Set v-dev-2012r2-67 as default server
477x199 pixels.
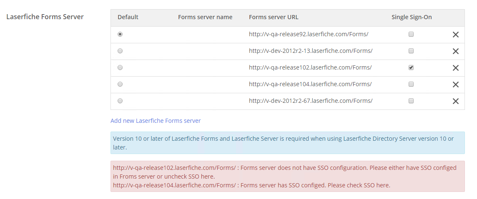[x=120, y=101]
